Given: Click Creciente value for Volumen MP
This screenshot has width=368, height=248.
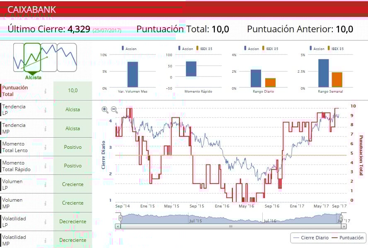Looking at the screenshot, I should (73, 203).
